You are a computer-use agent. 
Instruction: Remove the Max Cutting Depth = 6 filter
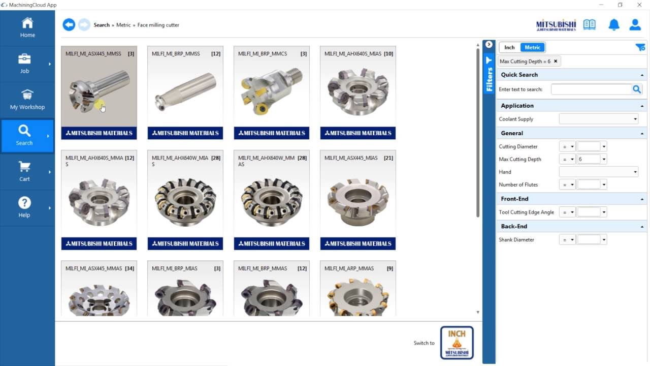(556, 61)
